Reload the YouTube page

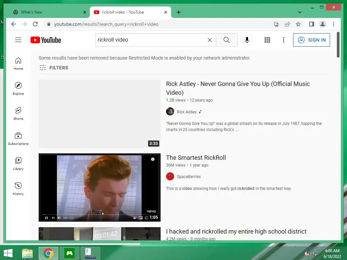coord(35,24)
